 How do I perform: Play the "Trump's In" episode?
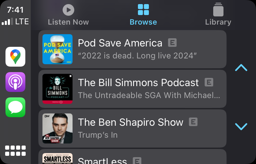98,135
